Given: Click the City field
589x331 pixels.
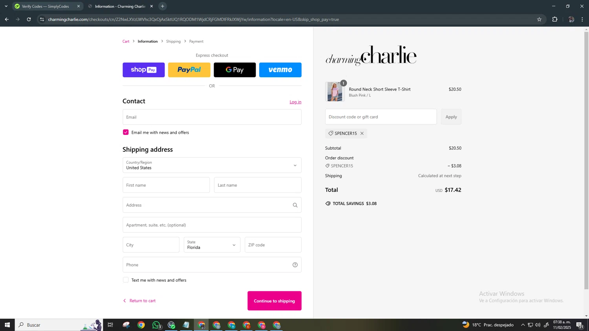Looking at the screenshot, I should click(151, 245).
